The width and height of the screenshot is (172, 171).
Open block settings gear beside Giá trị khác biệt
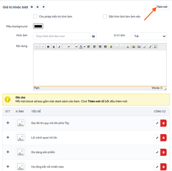point(32,7)
